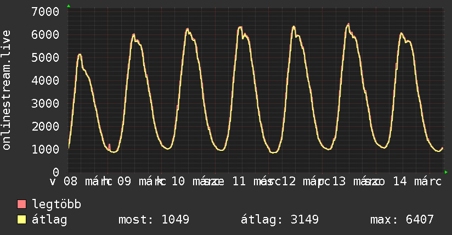Select the legtöbb legend label

pyautogui.click(x=57, y=205)
